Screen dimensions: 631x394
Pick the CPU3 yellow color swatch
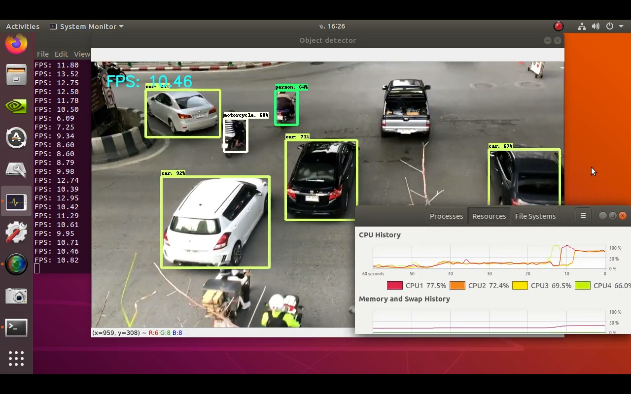click(520, 285)
